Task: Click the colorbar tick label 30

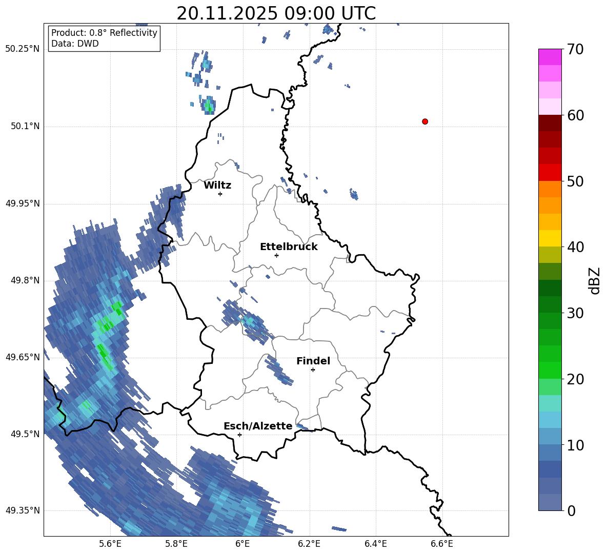Action: (x=575, y=313)
